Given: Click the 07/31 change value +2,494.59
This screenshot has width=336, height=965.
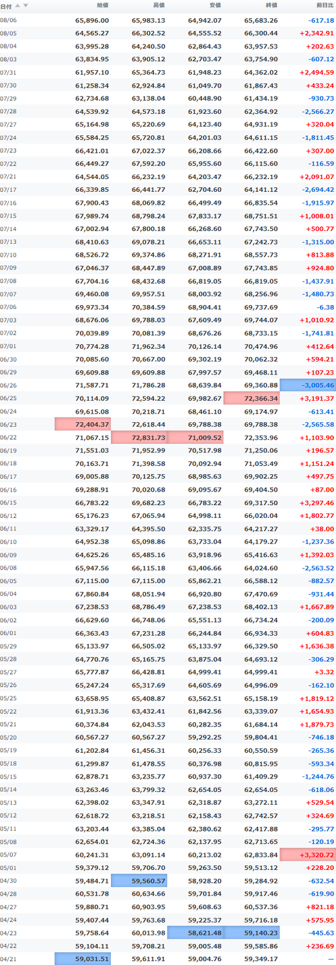Looking at the screenshot, I should point(316,71).
